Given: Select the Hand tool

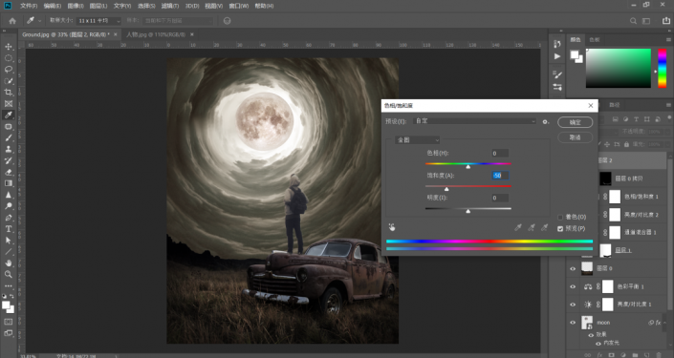Looking at the screenshot, I should tap(9, 263).
